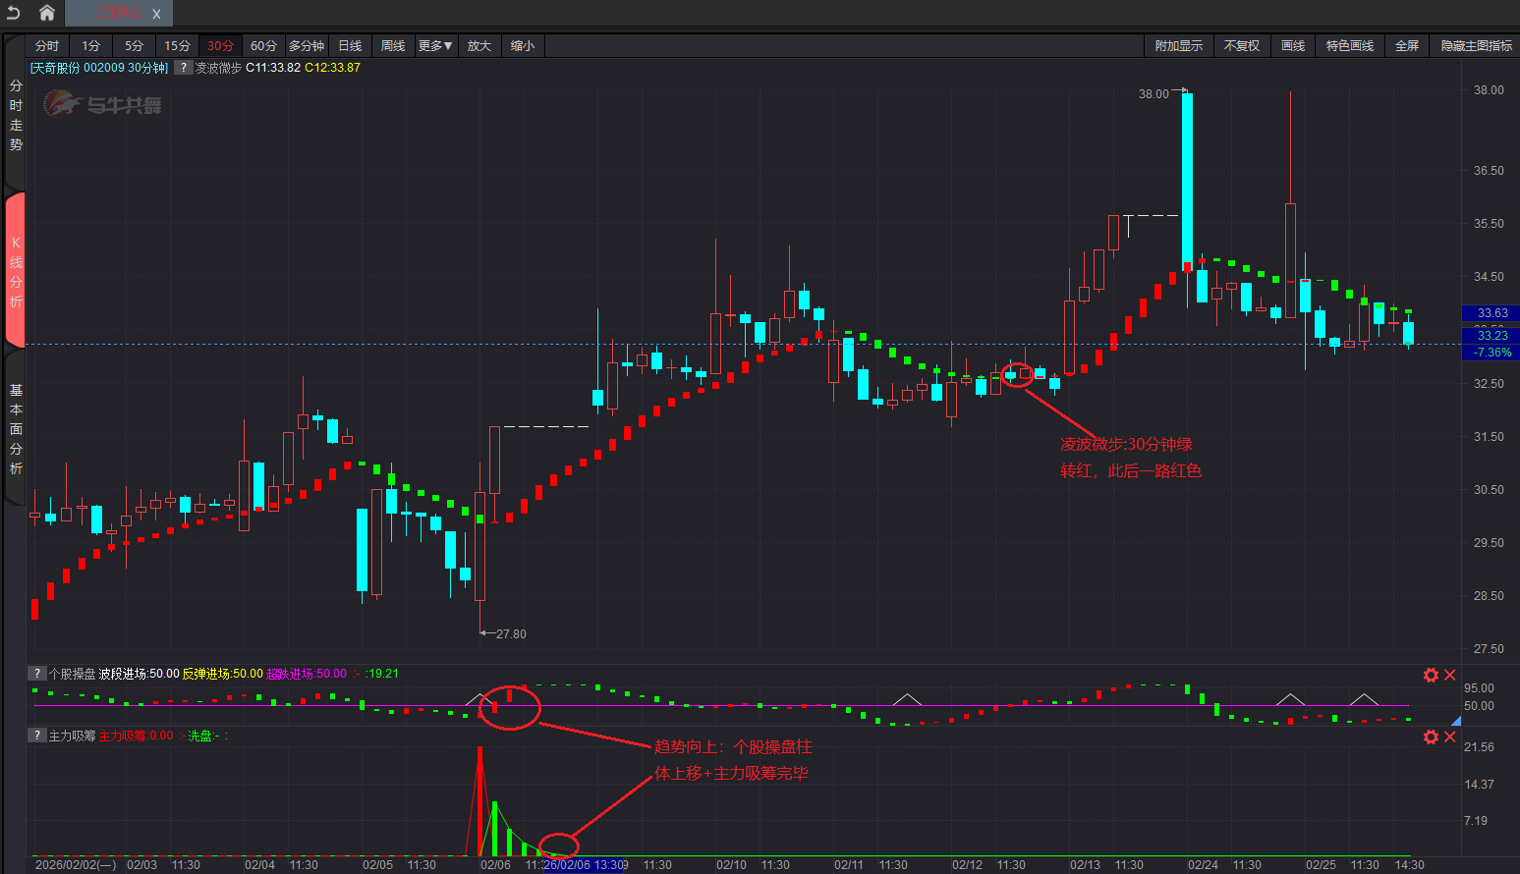Toggle 全屏 fullscreen mode
The width and height of the screenshot is (1520, 874).
[1406, 46]
